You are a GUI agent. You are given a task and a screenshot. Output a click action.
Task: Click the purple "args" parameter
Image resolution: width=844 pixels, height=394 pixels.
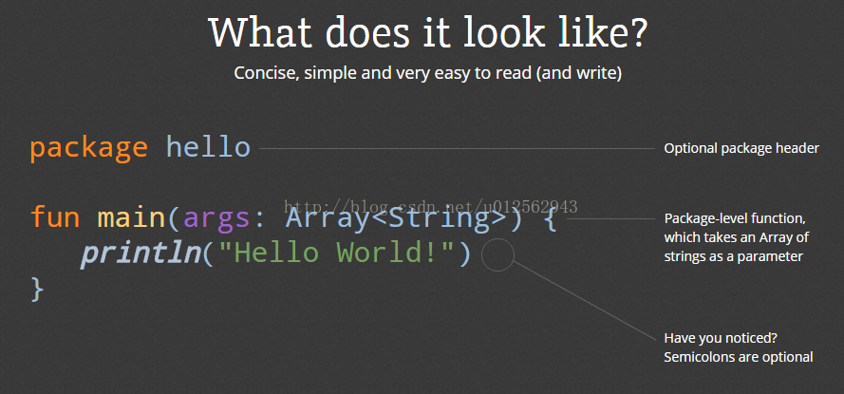(x=216, y=219)
